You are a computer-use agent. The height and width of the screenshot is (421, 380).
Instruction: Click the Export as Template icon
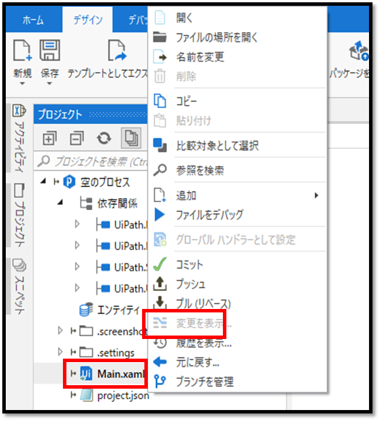click(x=116, y=51)
